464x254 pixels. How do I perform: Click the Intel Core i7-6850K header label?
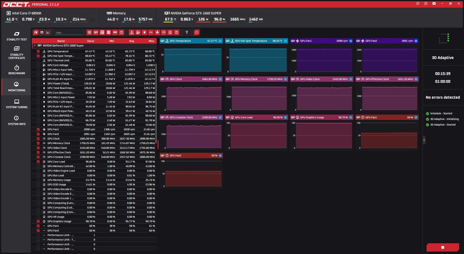[x=26, y=13]
